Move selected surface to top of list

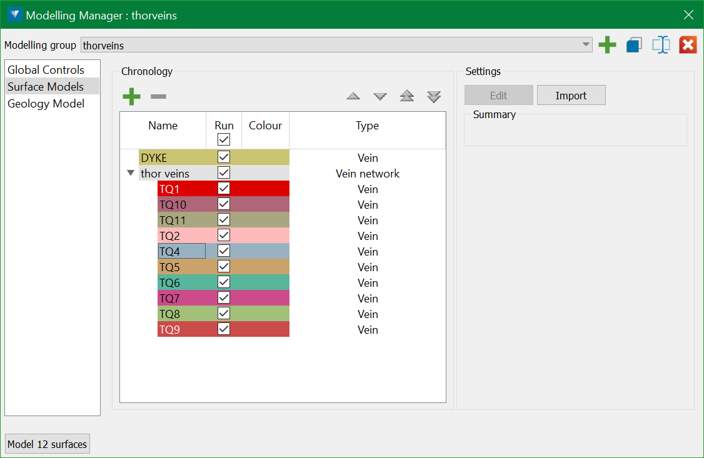407,96
